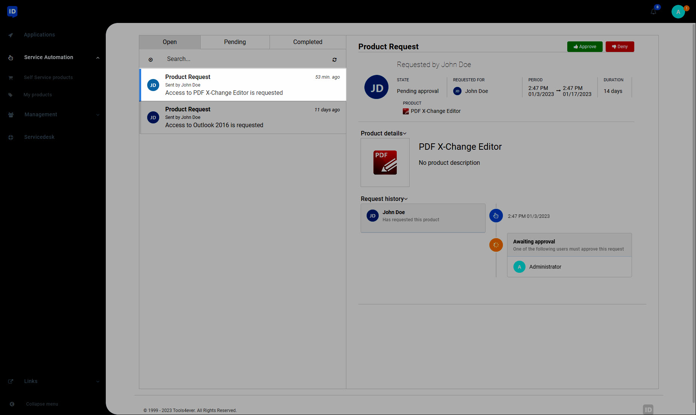Select the PDF X-Change Editor request

[243, 85]
